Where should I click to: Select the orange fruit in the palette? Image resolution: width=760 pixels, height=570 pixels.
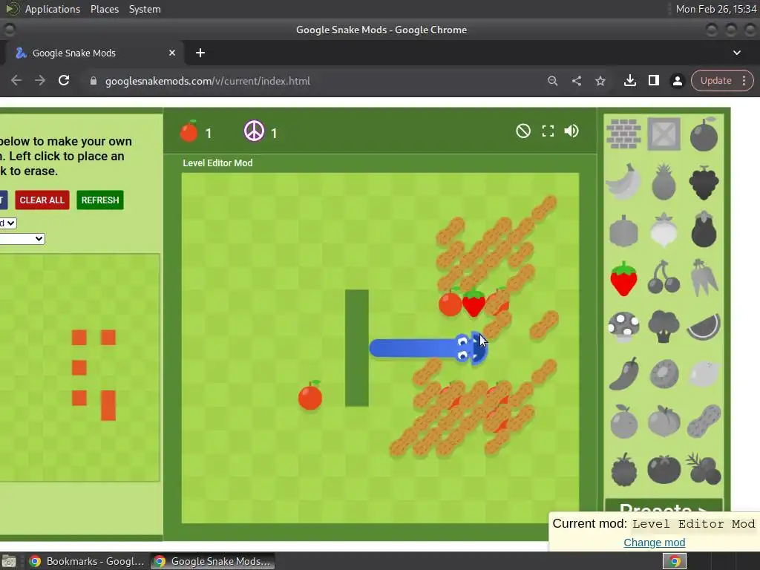click(x=623, y=422)
